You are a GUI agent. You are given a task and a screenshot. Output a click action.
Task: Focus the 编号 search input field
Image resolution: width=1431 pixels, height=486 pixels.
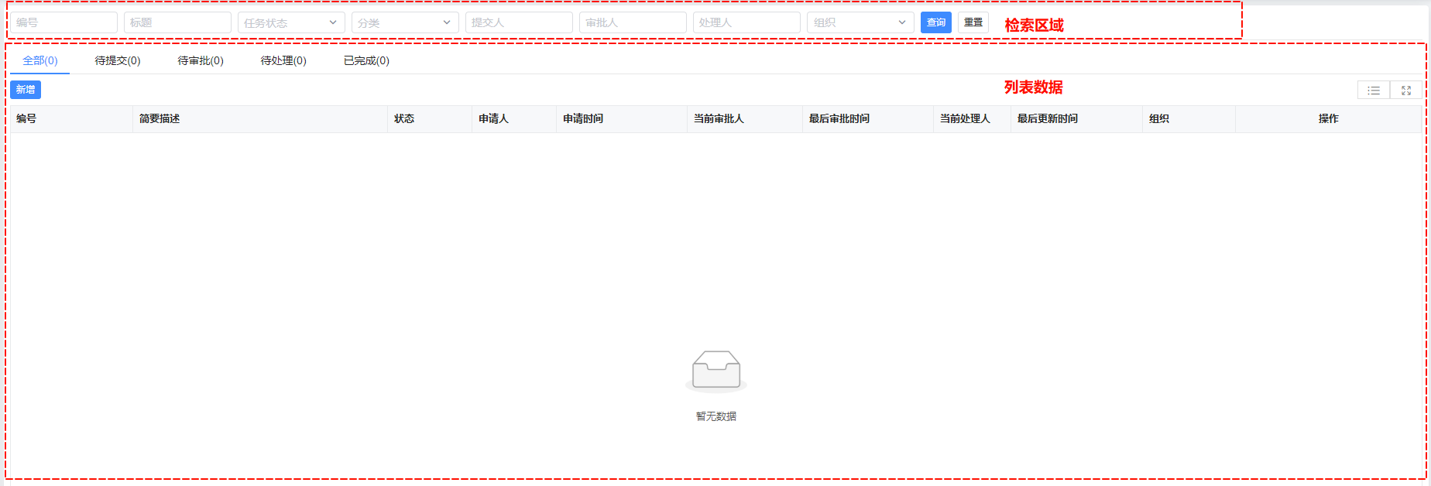click(63, 22)
